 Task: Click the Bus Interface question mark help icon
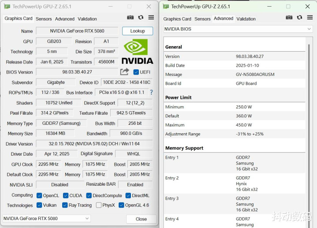coord(151,93)
